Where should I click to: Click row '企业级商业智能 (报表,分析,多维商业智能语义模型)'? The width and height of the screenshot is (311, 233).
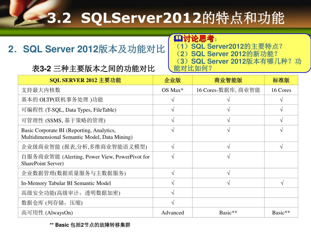(84, 147)
